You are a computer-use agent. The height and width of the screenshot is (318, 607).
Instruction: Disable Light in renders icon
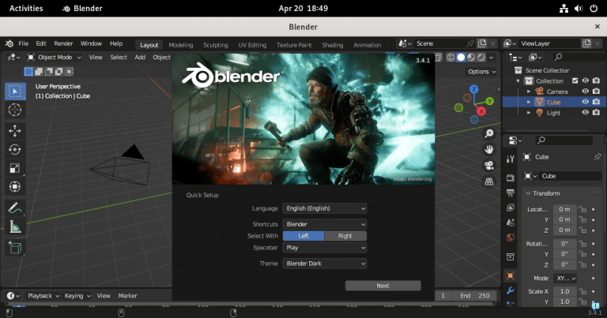[596, 112]
